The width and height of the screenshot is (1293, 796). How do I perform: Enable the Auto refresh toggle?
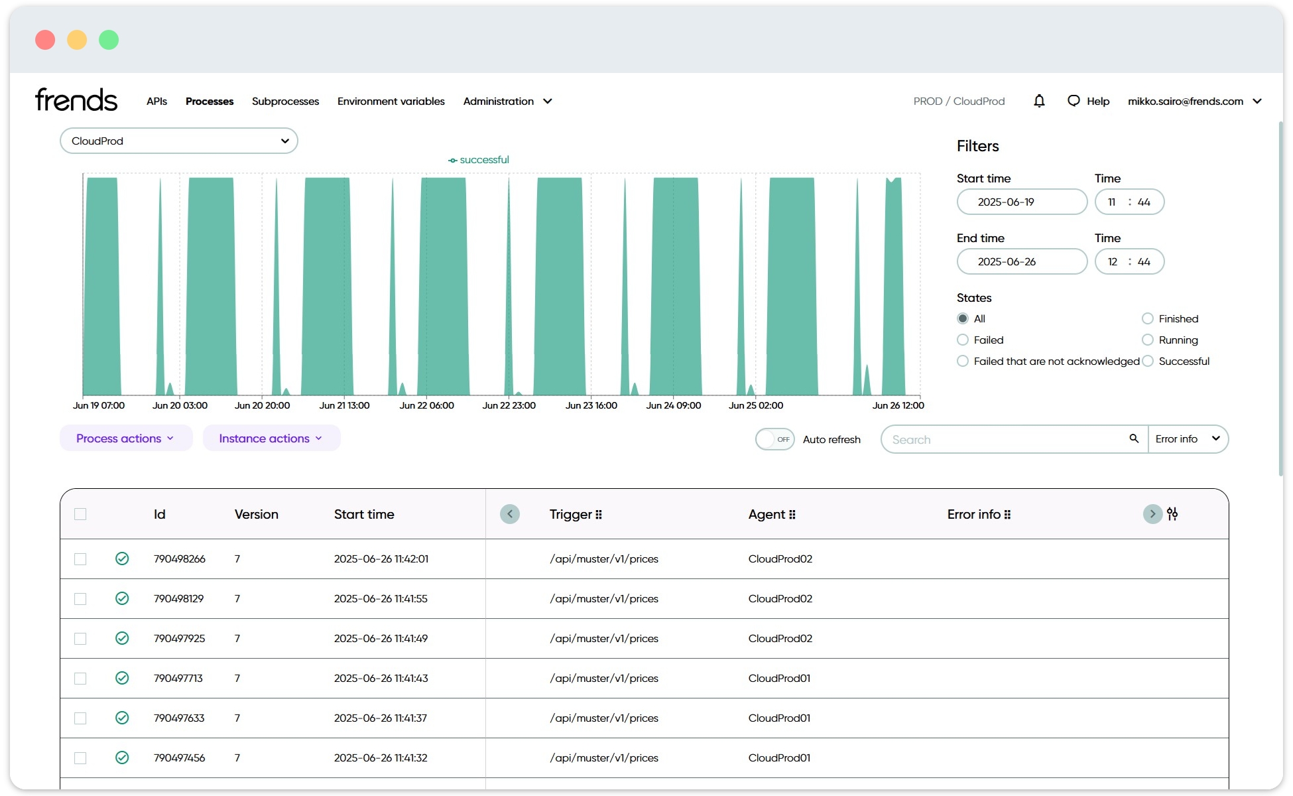coord(774,439)
